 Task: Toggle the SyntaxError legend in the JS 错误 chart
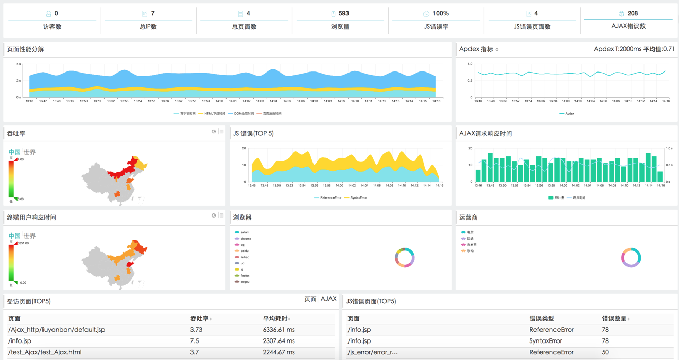tap(355, 198)
